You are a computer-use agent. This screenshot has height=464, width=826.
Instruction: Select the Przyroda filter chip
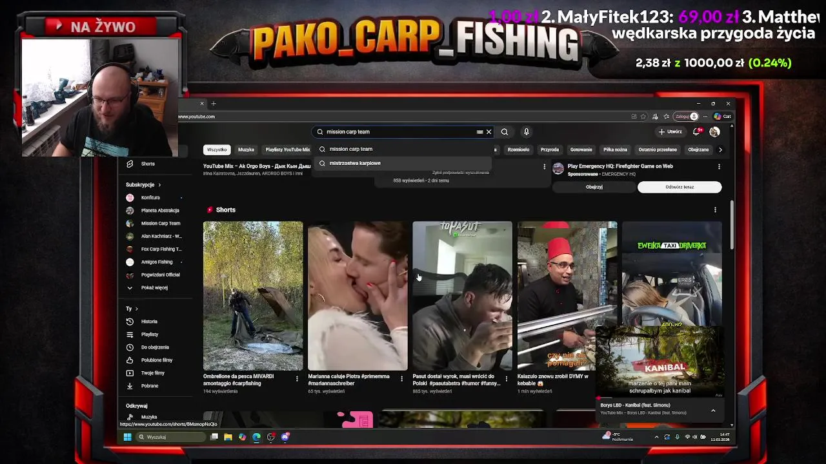pos(550,150)
